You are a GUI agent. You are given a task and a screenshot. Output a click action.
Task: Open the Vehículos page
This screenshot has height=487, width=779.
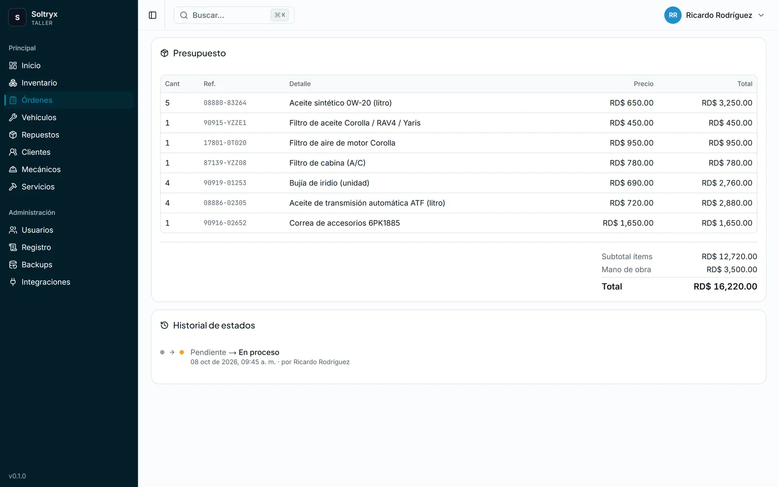tap(69, 117)
